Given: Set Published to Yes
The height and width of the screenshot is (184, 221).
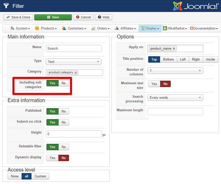Looking at the screenshot, I should [x=52, y=111].
